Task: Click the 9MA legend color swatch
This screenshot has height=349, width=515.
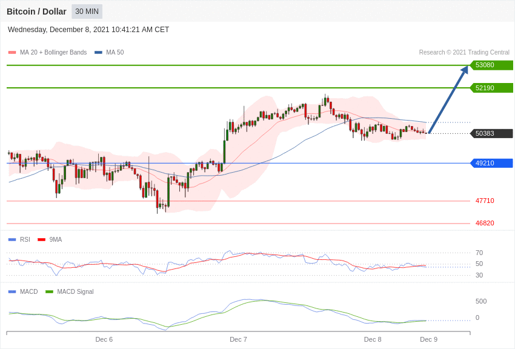Action: 42,240
